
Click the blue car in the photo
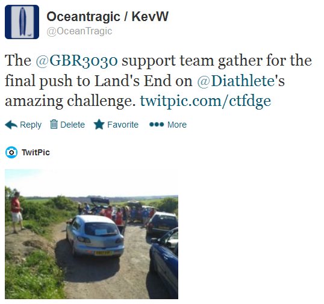pos(164,262)
